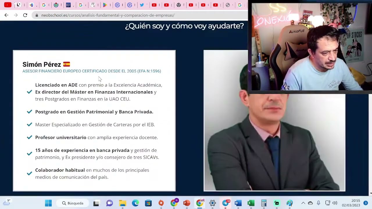Toggle microphone icon in system tray
Screen dimensions: 372x209
coord(319,203)
